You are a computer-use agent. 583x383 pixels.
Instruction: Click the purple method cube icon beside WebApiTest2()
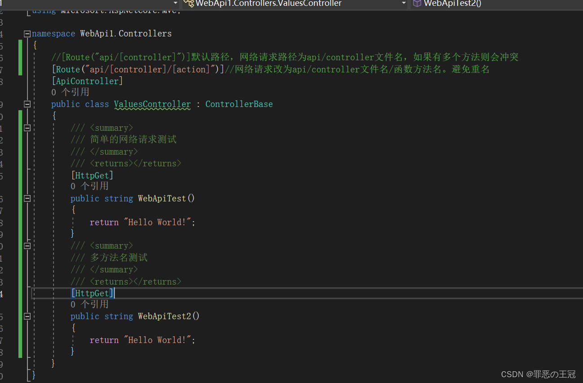417,4
